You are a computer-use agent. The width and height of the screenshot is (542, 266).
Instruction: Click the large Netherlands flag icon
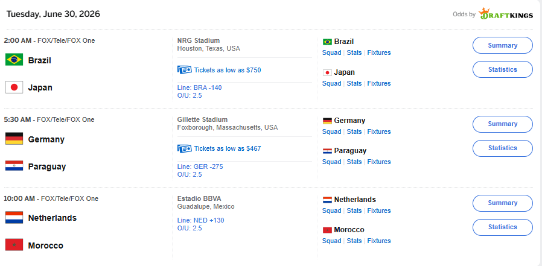(14, 218)
